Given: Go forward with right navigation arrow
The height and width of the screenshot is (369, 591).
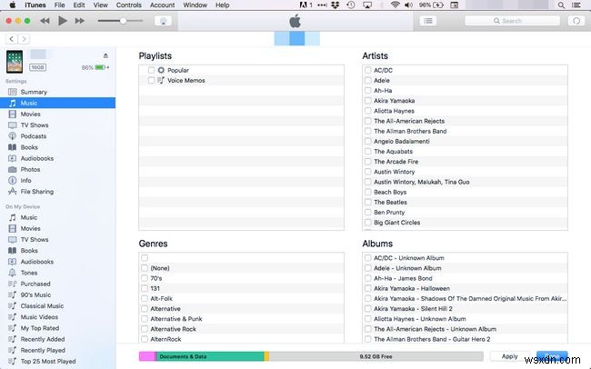Looking at the screenshot, I should (x=24, y=39).
